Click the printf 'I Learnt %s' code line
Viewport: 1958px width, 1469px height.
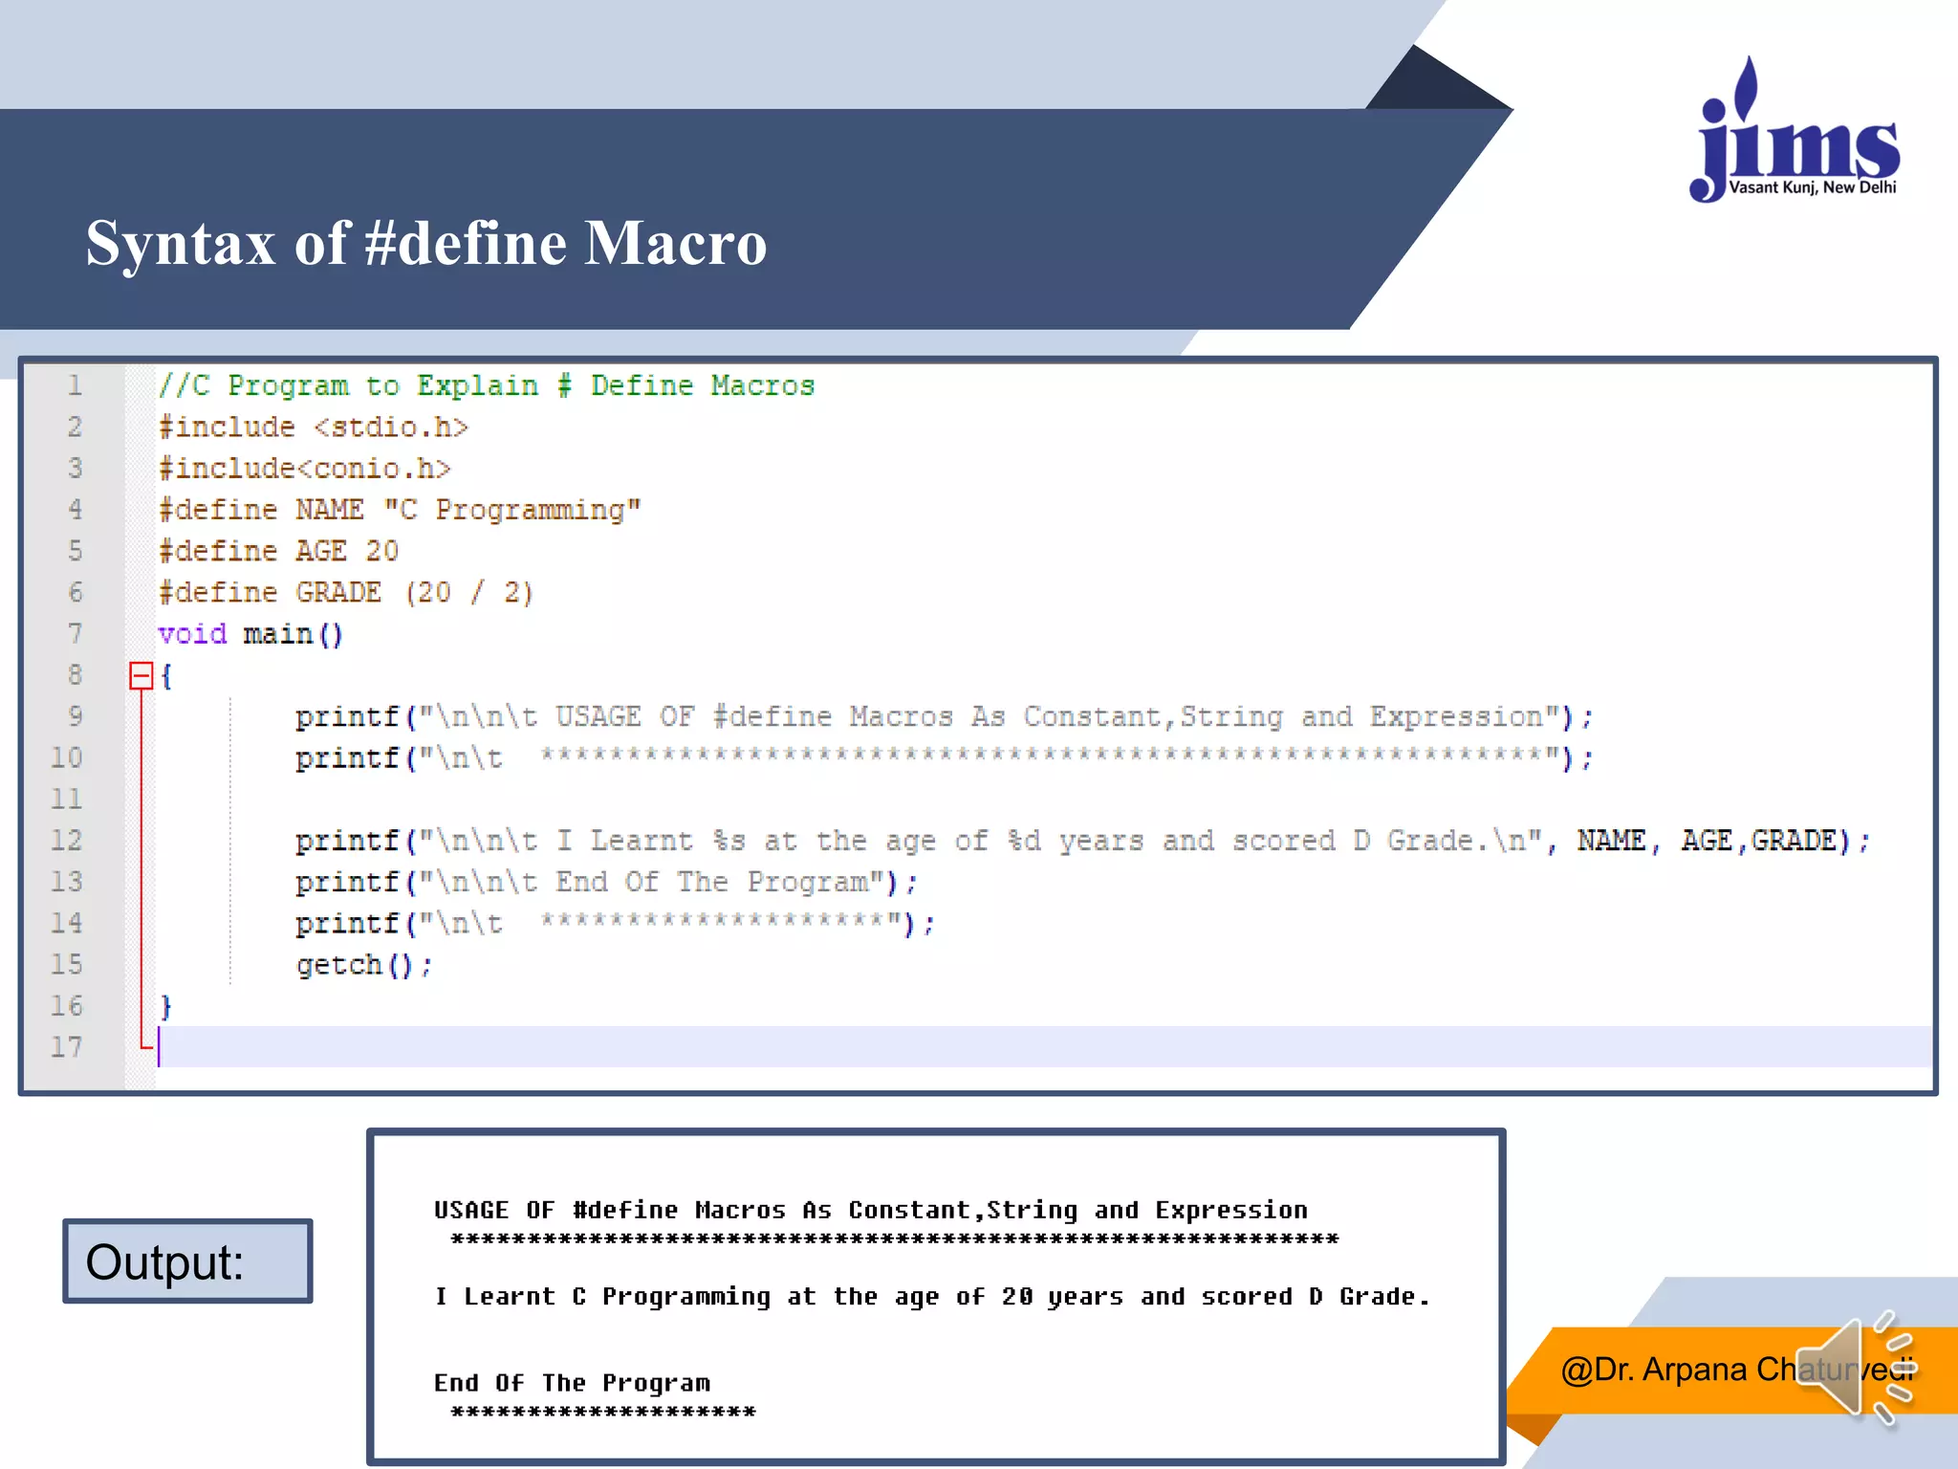tap(1082, 841)
